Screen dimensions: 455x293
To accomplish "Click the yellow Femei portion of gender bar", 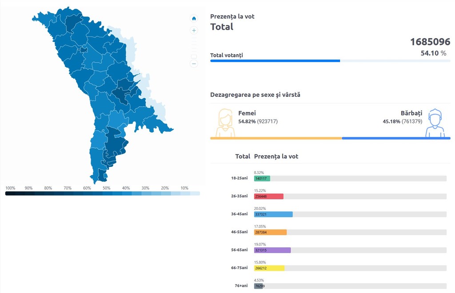I will click(276, 139).
